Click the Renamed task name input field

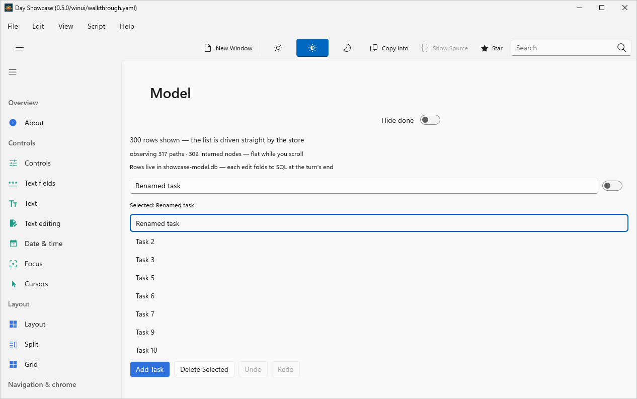[364, 186]
